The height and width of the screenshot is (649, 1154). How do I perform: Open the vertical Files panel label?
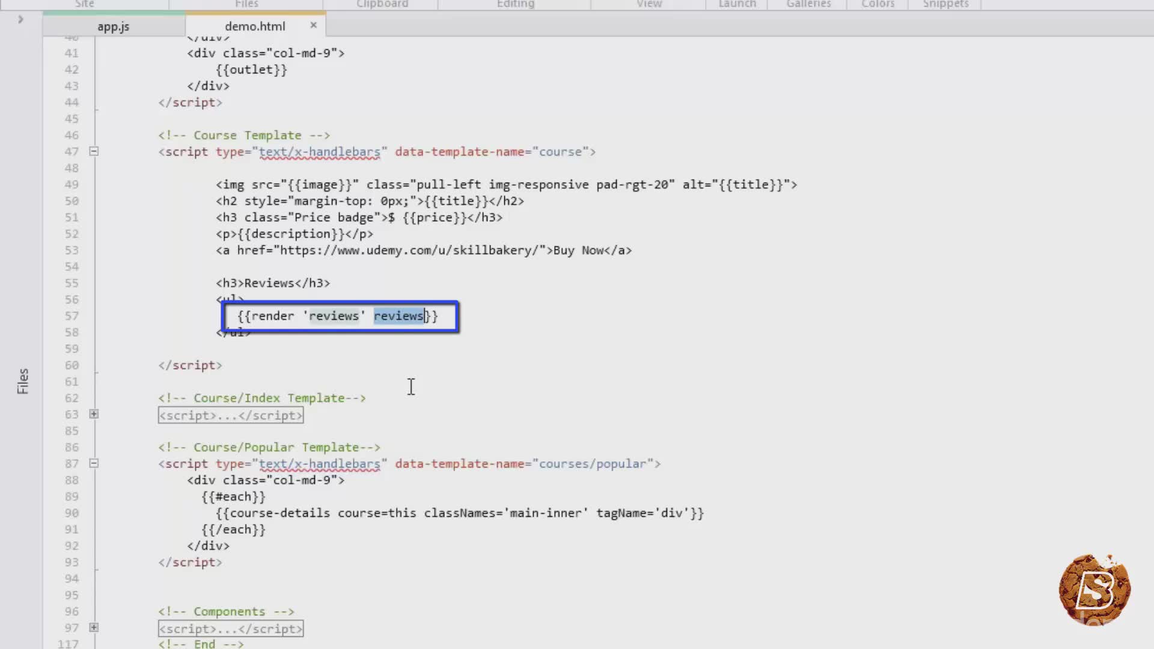23,381
